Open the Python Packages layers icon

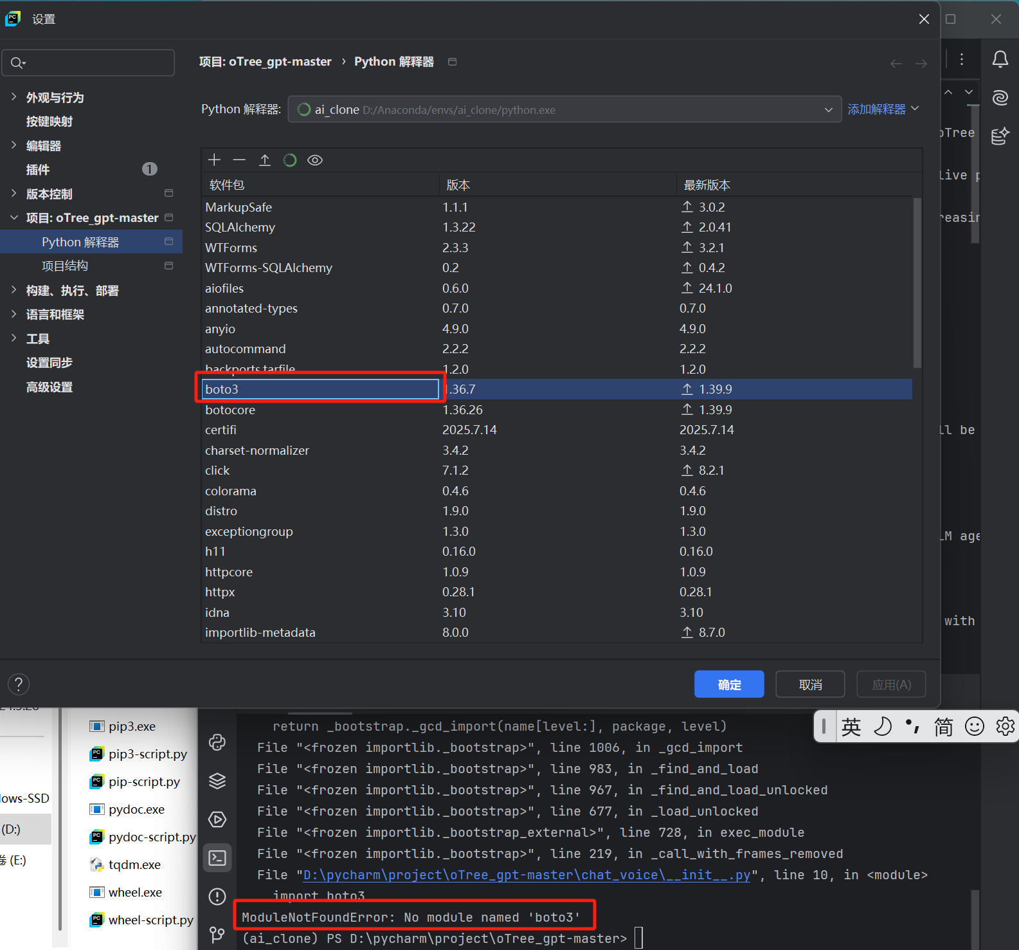(217, 781)
